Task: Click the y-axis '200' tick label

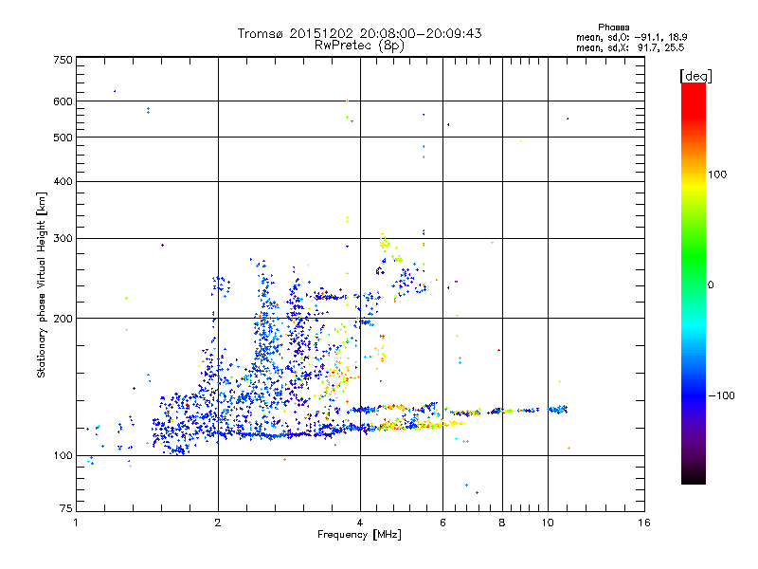Action: coord(63,319)
